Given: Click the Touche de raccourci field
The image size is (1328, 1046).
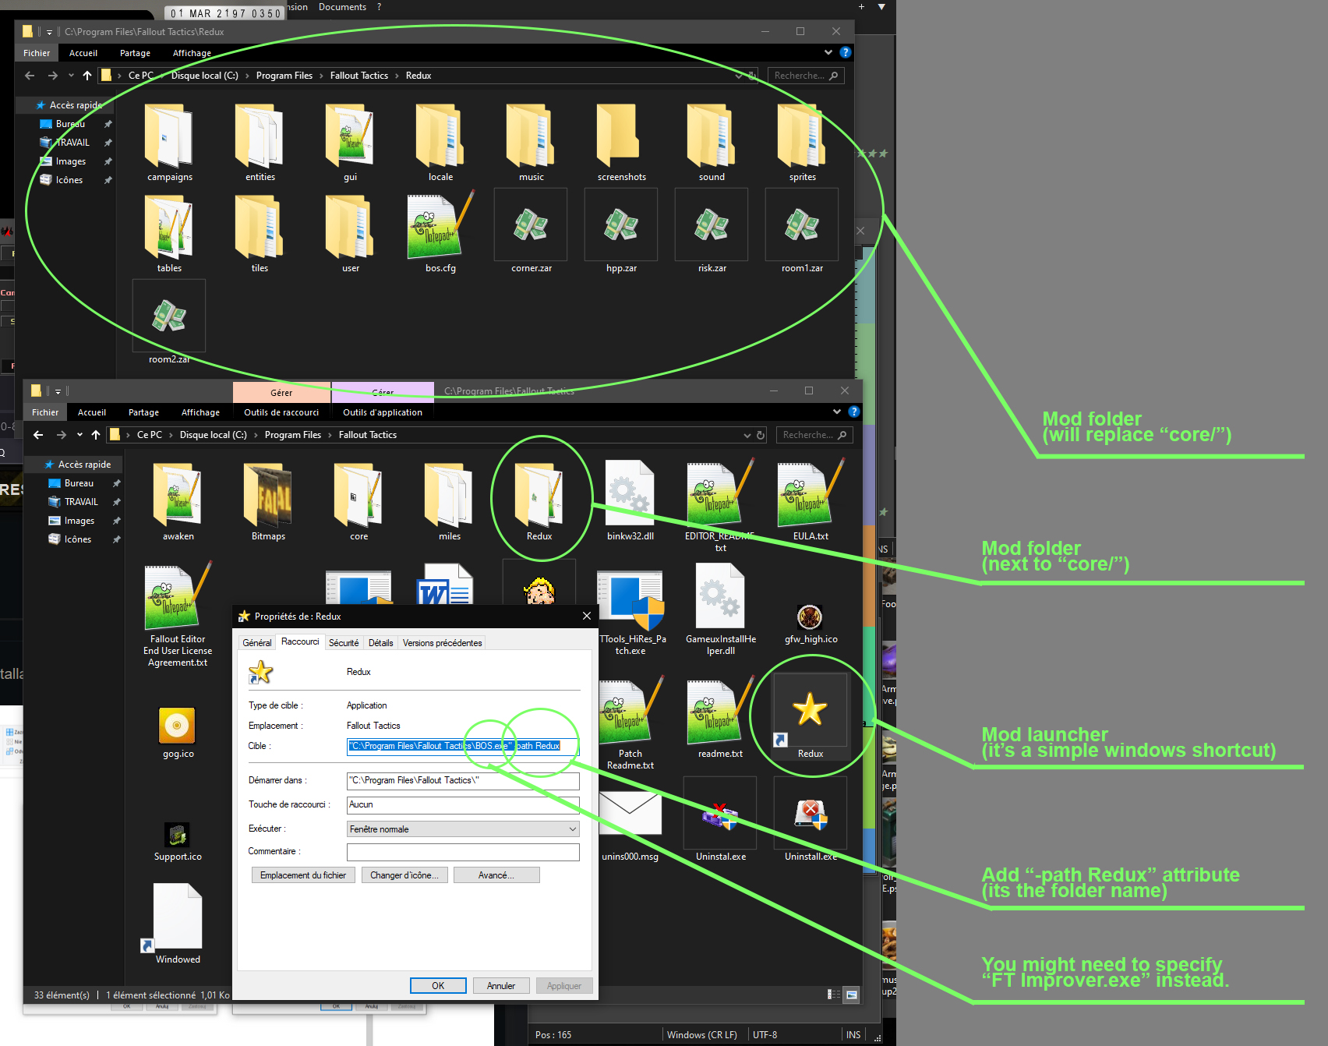Looking at the screenshot, I should [x=463, y=804].
